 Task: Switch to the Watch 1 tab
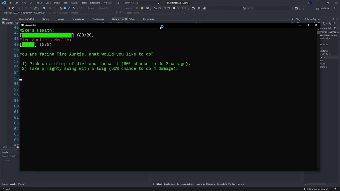21,184
